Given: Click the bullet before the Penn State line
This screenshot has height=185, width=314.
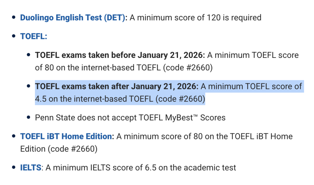Looking at the screenshot, I should click(28, 118).
